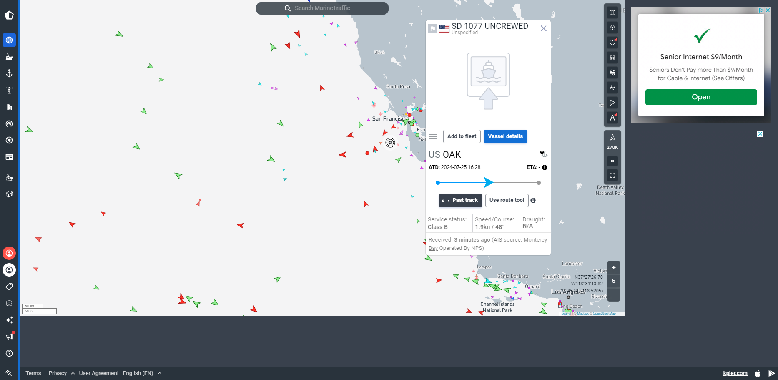Click the selected vessel target marker on map

pos(390,143)
